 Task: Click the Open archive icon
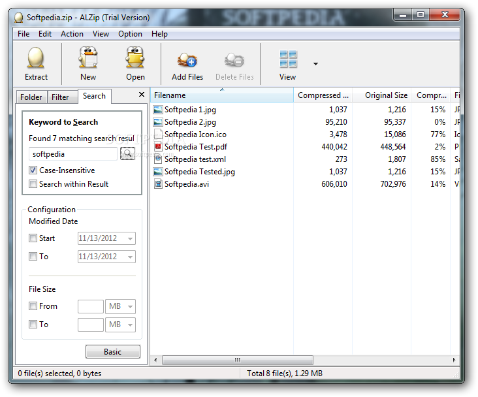(135, 57)
